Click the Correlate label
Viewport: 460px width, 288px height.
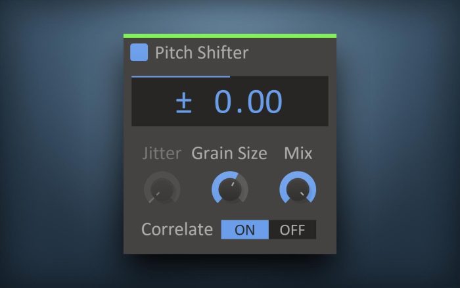pyautogui.click(x=177, y=229)
